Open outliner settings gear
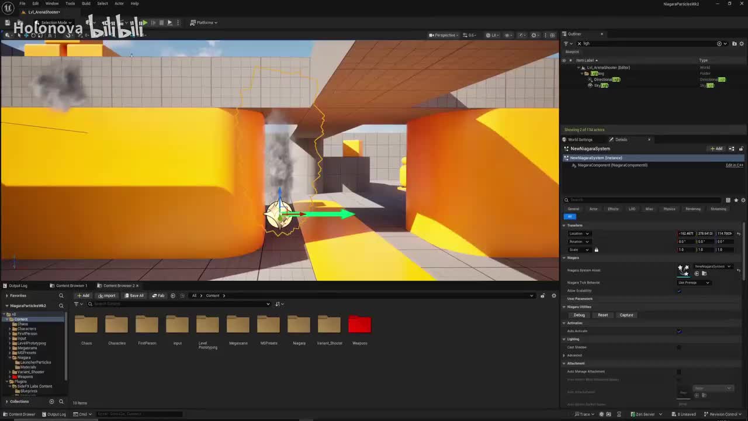The width and height of the screenshot is (748, 421). coord(742,43)
